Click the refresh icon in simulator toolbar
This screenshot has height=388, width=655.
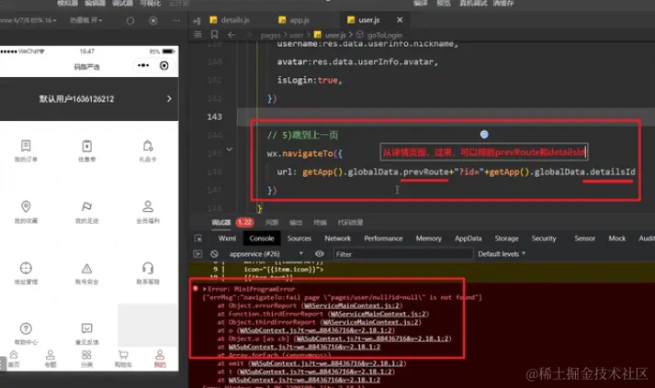130,20
